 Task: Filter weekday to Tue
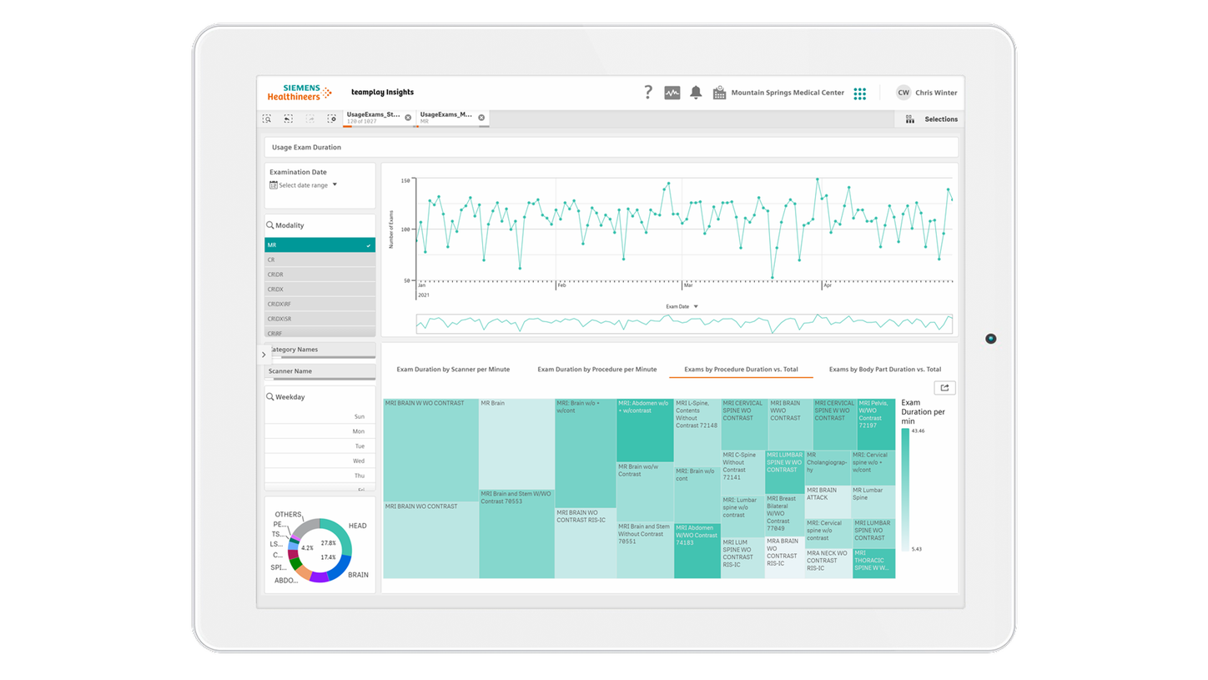tap(320, 446)
